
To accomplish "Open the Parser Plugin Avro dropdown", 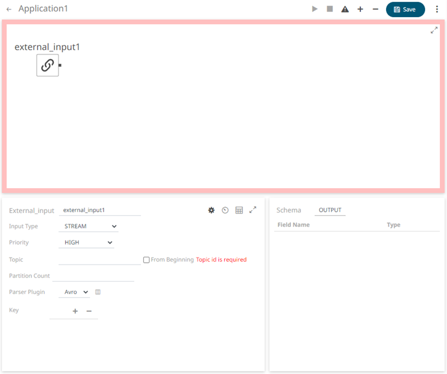I will click(x=76, y=292).
